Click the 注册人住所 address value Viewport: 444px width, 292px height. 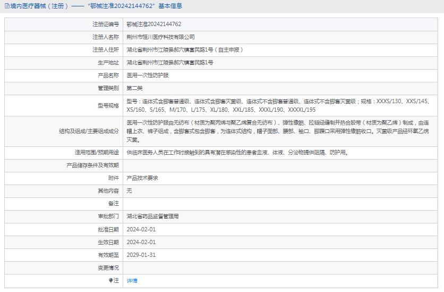pos(185,50)
